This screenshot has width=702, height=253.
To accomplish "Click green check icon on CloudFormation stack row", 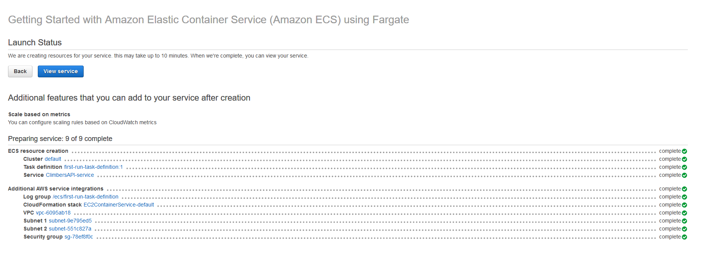I will [x=684, y=205].
